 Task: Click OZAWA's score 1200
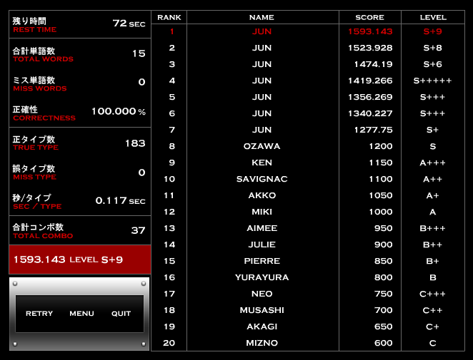point(381,146)
